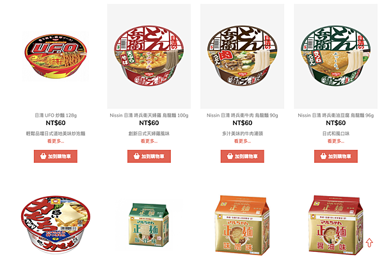The height and width of the screenshot is (257, 384).
Task: Open the 日清 UFO 炒麵 128g title link
Action: [x=56, y=115]
